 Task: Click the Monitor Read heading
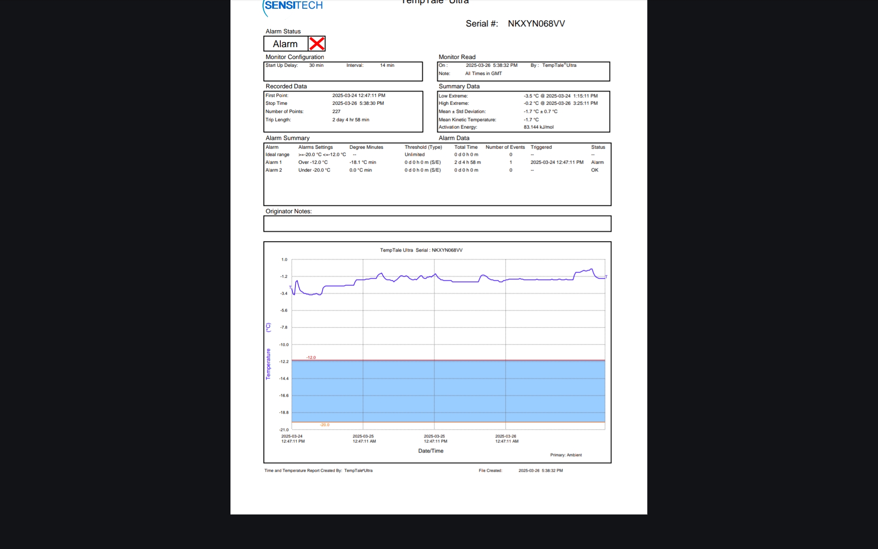tap(457, 57)
